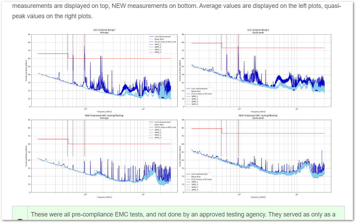Click the Frequency axis label under NEW Average plot
Screen dimensions: 356x223
click(x=104, y=197)
